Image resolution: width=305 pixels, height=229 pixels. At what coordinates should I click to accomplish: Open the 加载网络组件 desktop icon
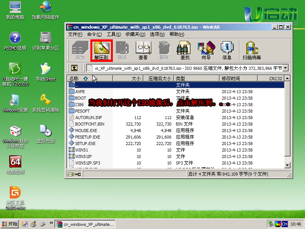tap(45, 11)
